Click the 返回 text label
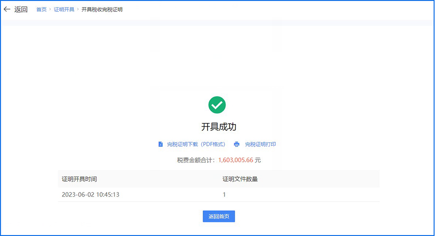Screen dimensions: 435x236 (21, 9)
